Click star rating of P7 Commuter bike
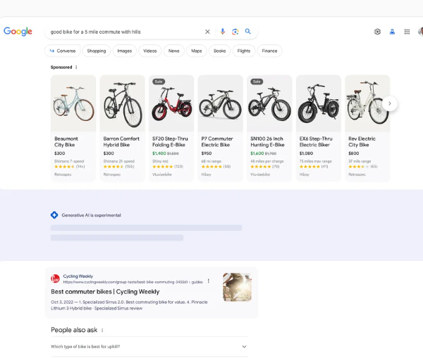 click(211, 167)
